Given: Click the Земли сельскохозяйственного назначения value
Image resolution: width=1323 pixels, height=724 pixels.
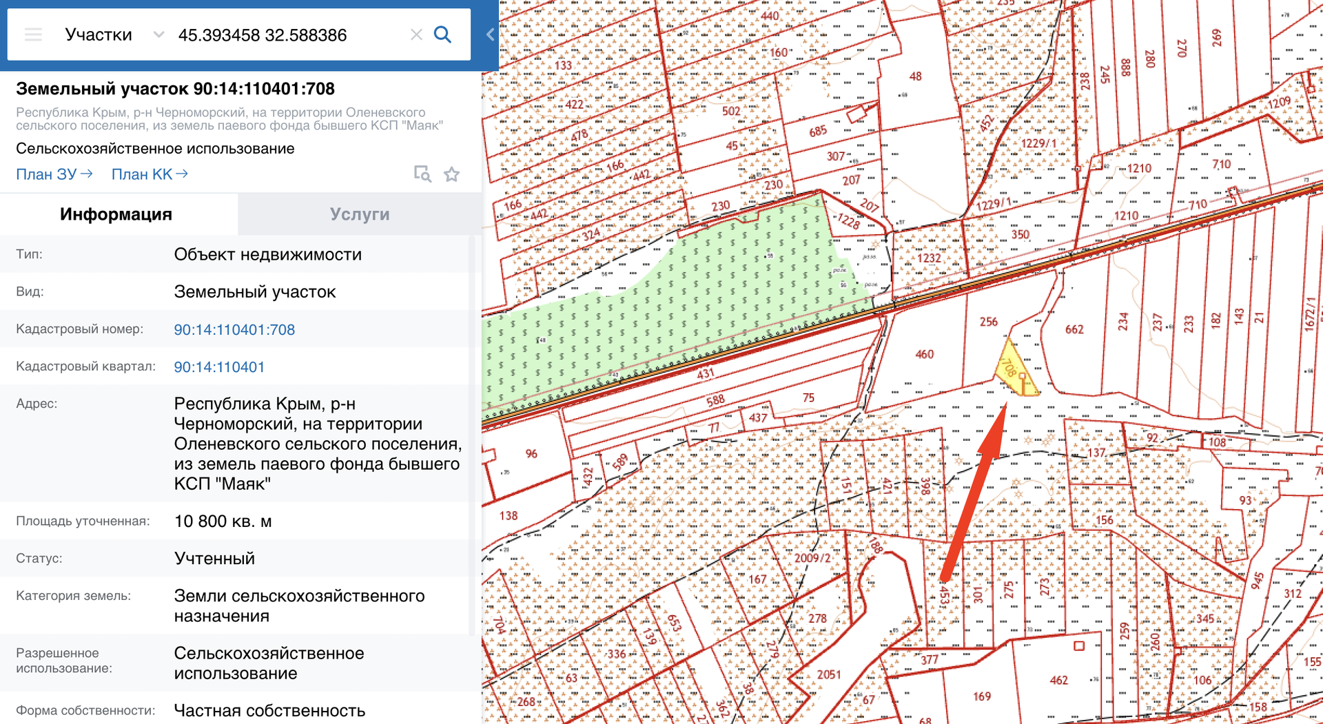Looking at the screenshot, I should click(299, 606).
